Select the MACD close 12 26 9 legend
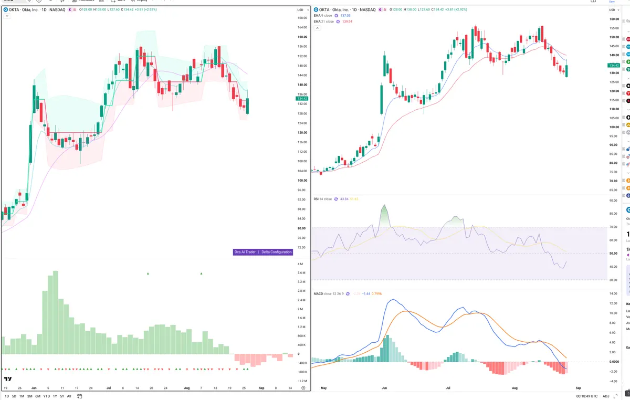The image size is (630, 400). click(329, 293)
